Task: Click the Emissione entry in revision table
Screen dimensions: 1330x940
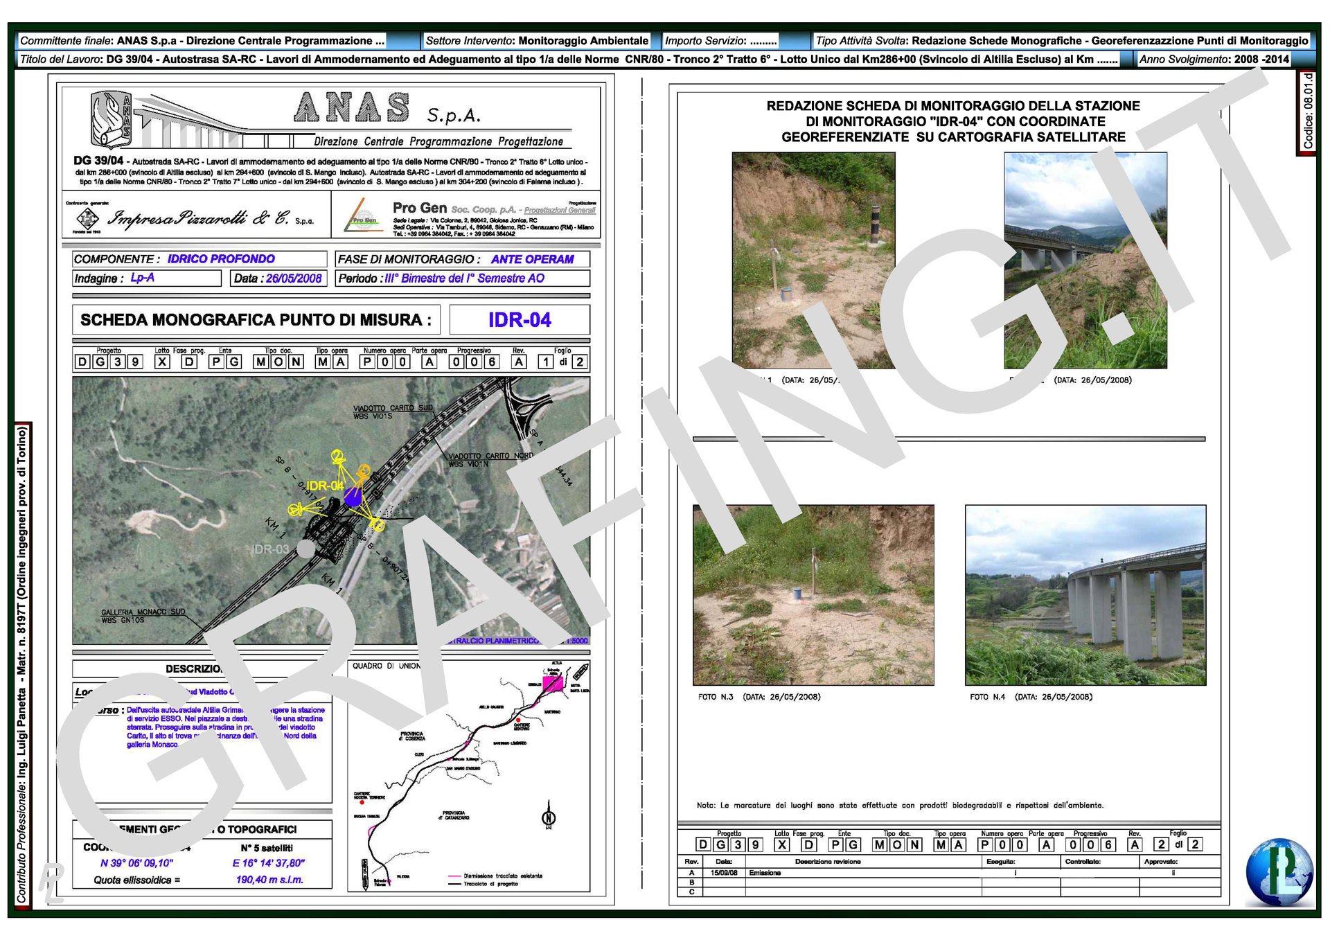Action: tap(765, 873)
